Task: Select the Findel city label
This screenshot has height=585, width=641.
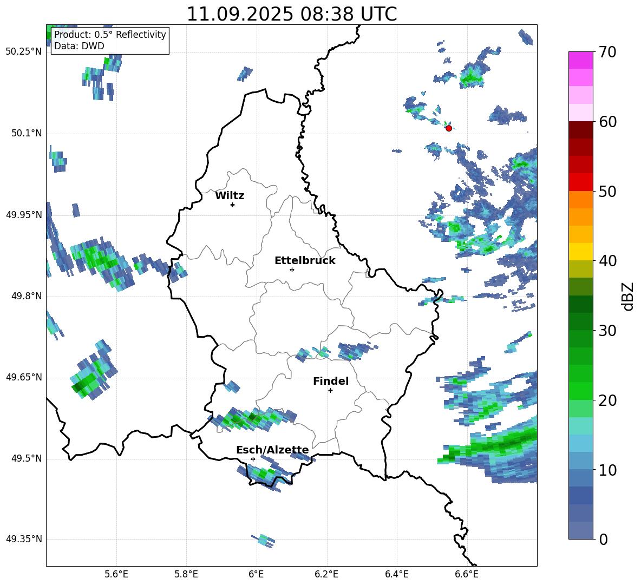Action: click(x=331, y=381)
